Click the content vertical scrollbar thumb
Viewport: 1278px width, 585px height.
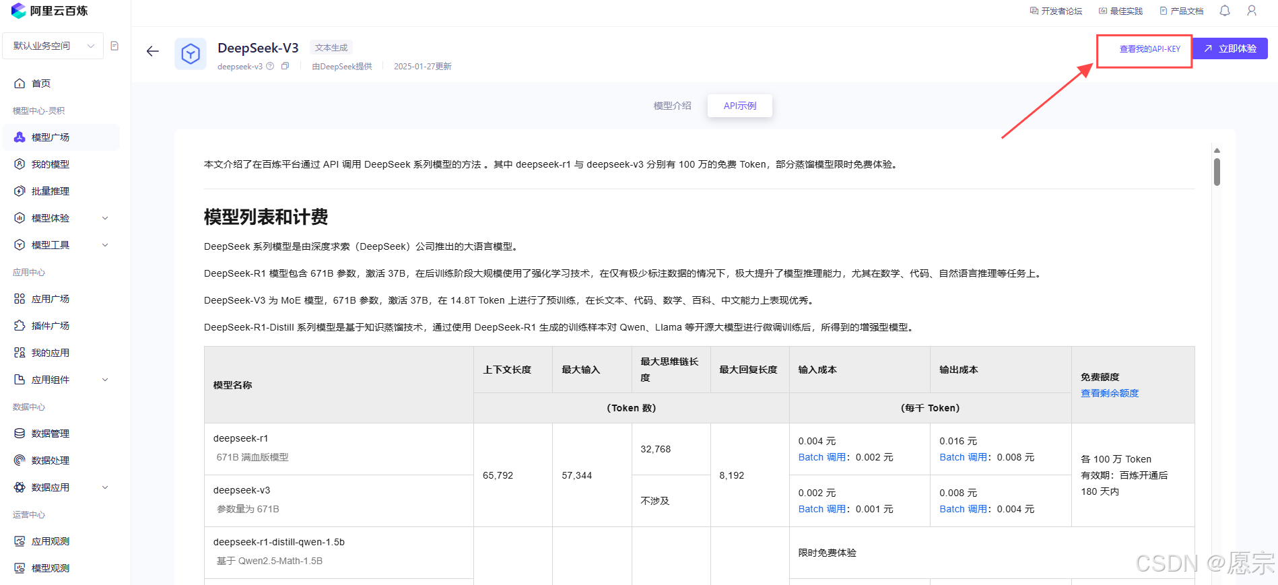click(x=1217, y=172)
